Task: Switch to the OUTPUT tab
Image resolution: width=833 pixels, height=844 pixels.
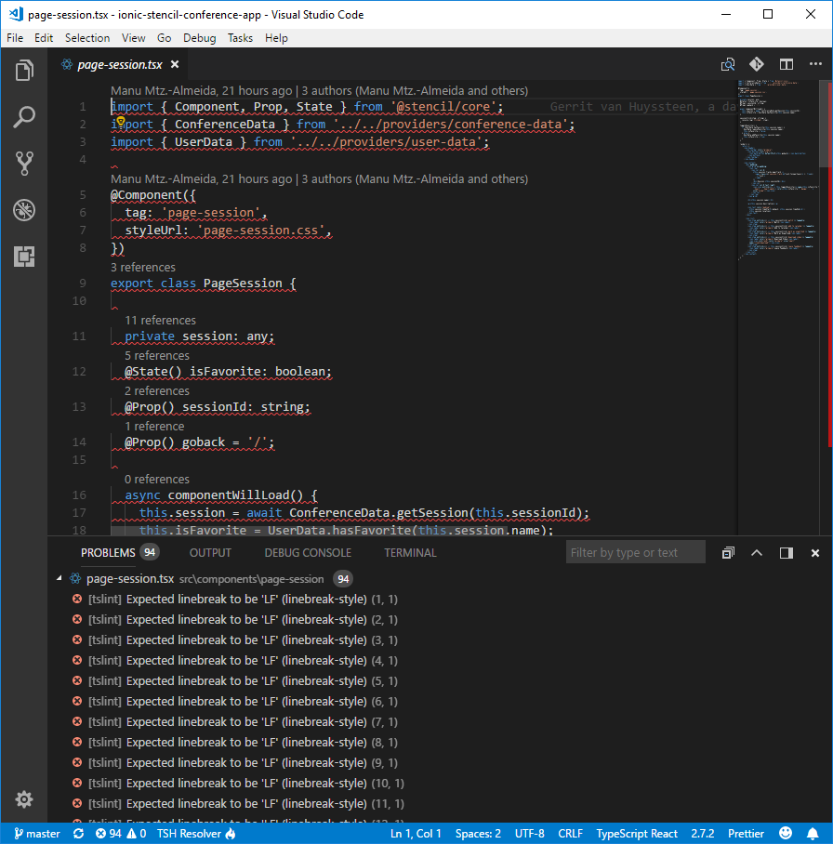Action: pos(210,552)
